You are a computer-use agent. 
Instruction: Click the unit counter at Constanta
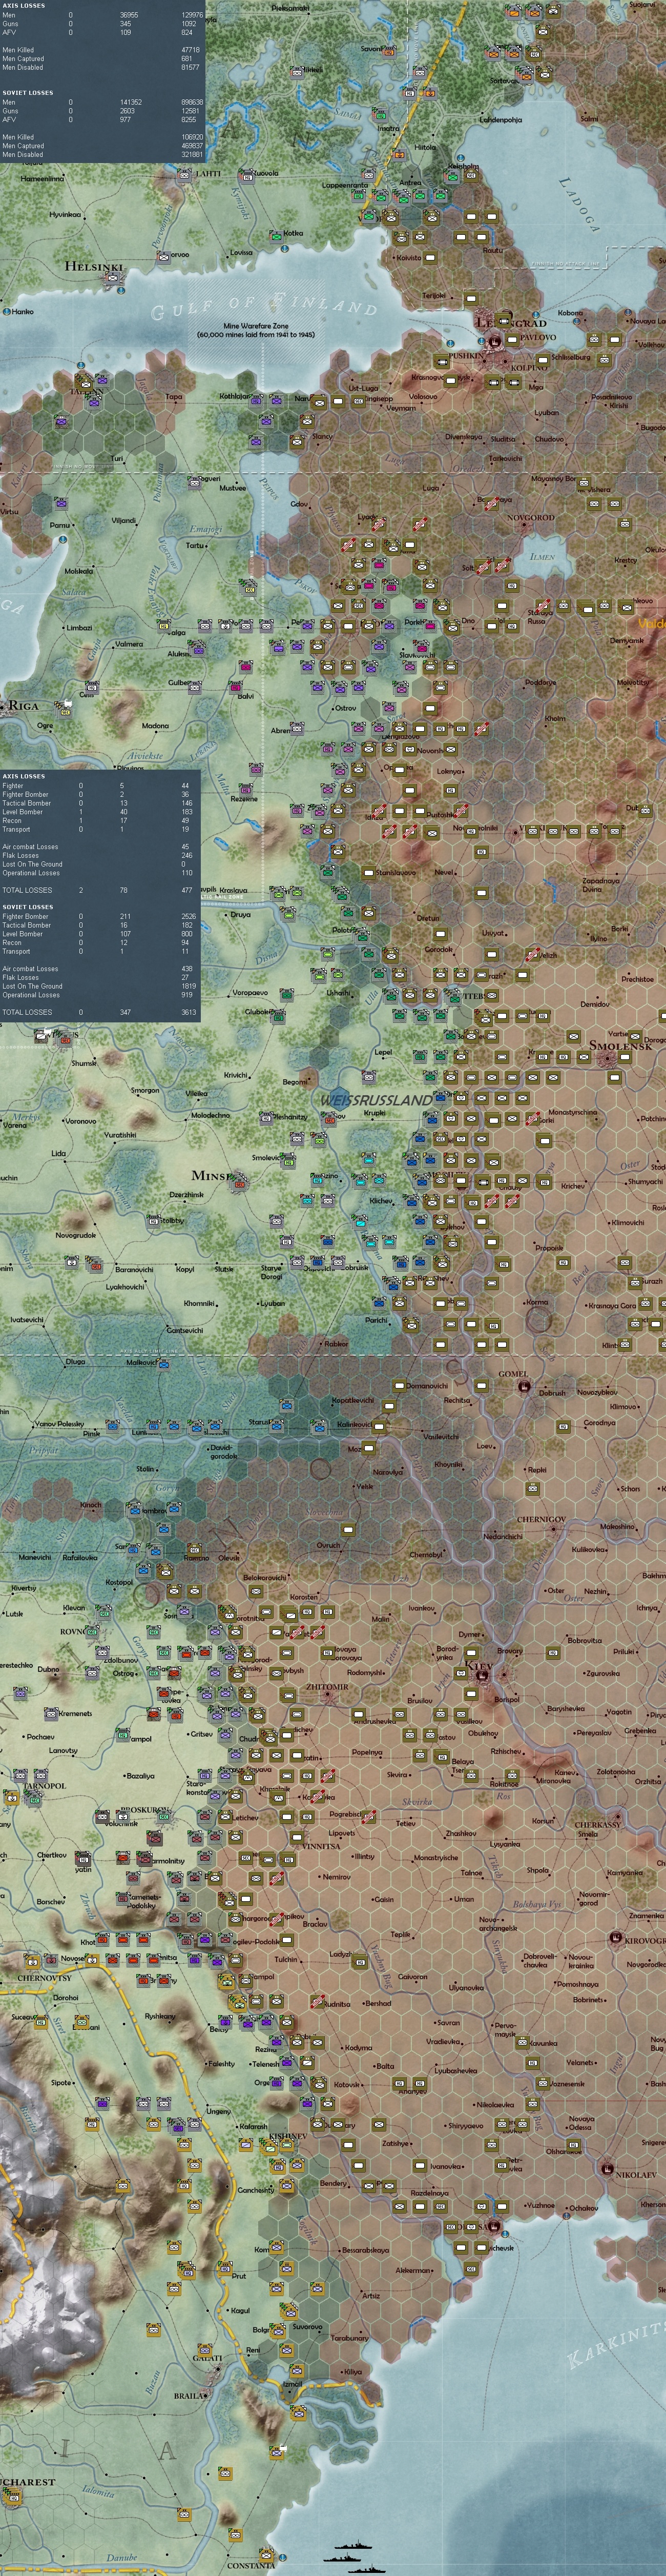(267, 2556)
